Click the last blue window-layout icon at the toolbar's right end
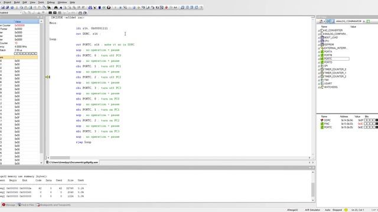This screenshot has height=212, width=378. pos(196,8)
